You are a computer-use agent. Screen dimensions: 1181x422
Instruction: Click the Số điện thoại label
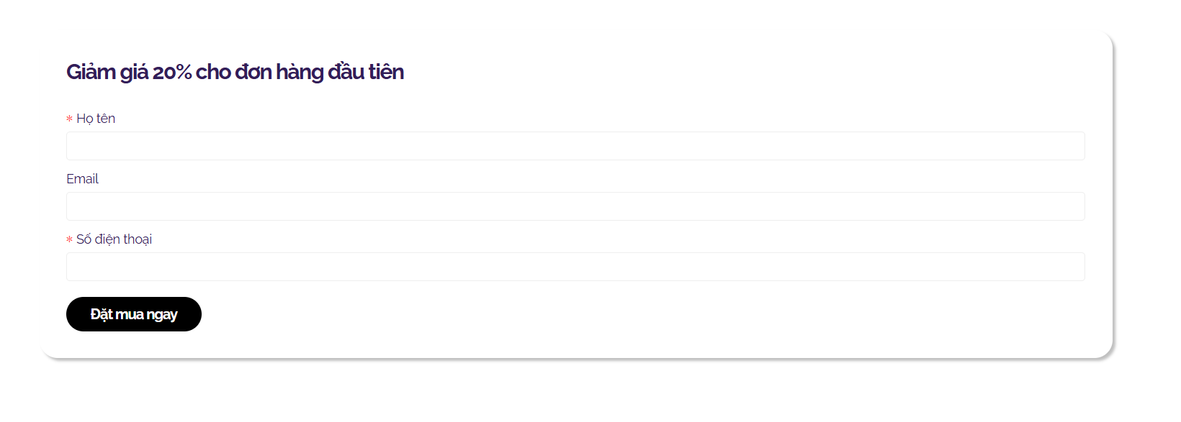pos(114,239)
